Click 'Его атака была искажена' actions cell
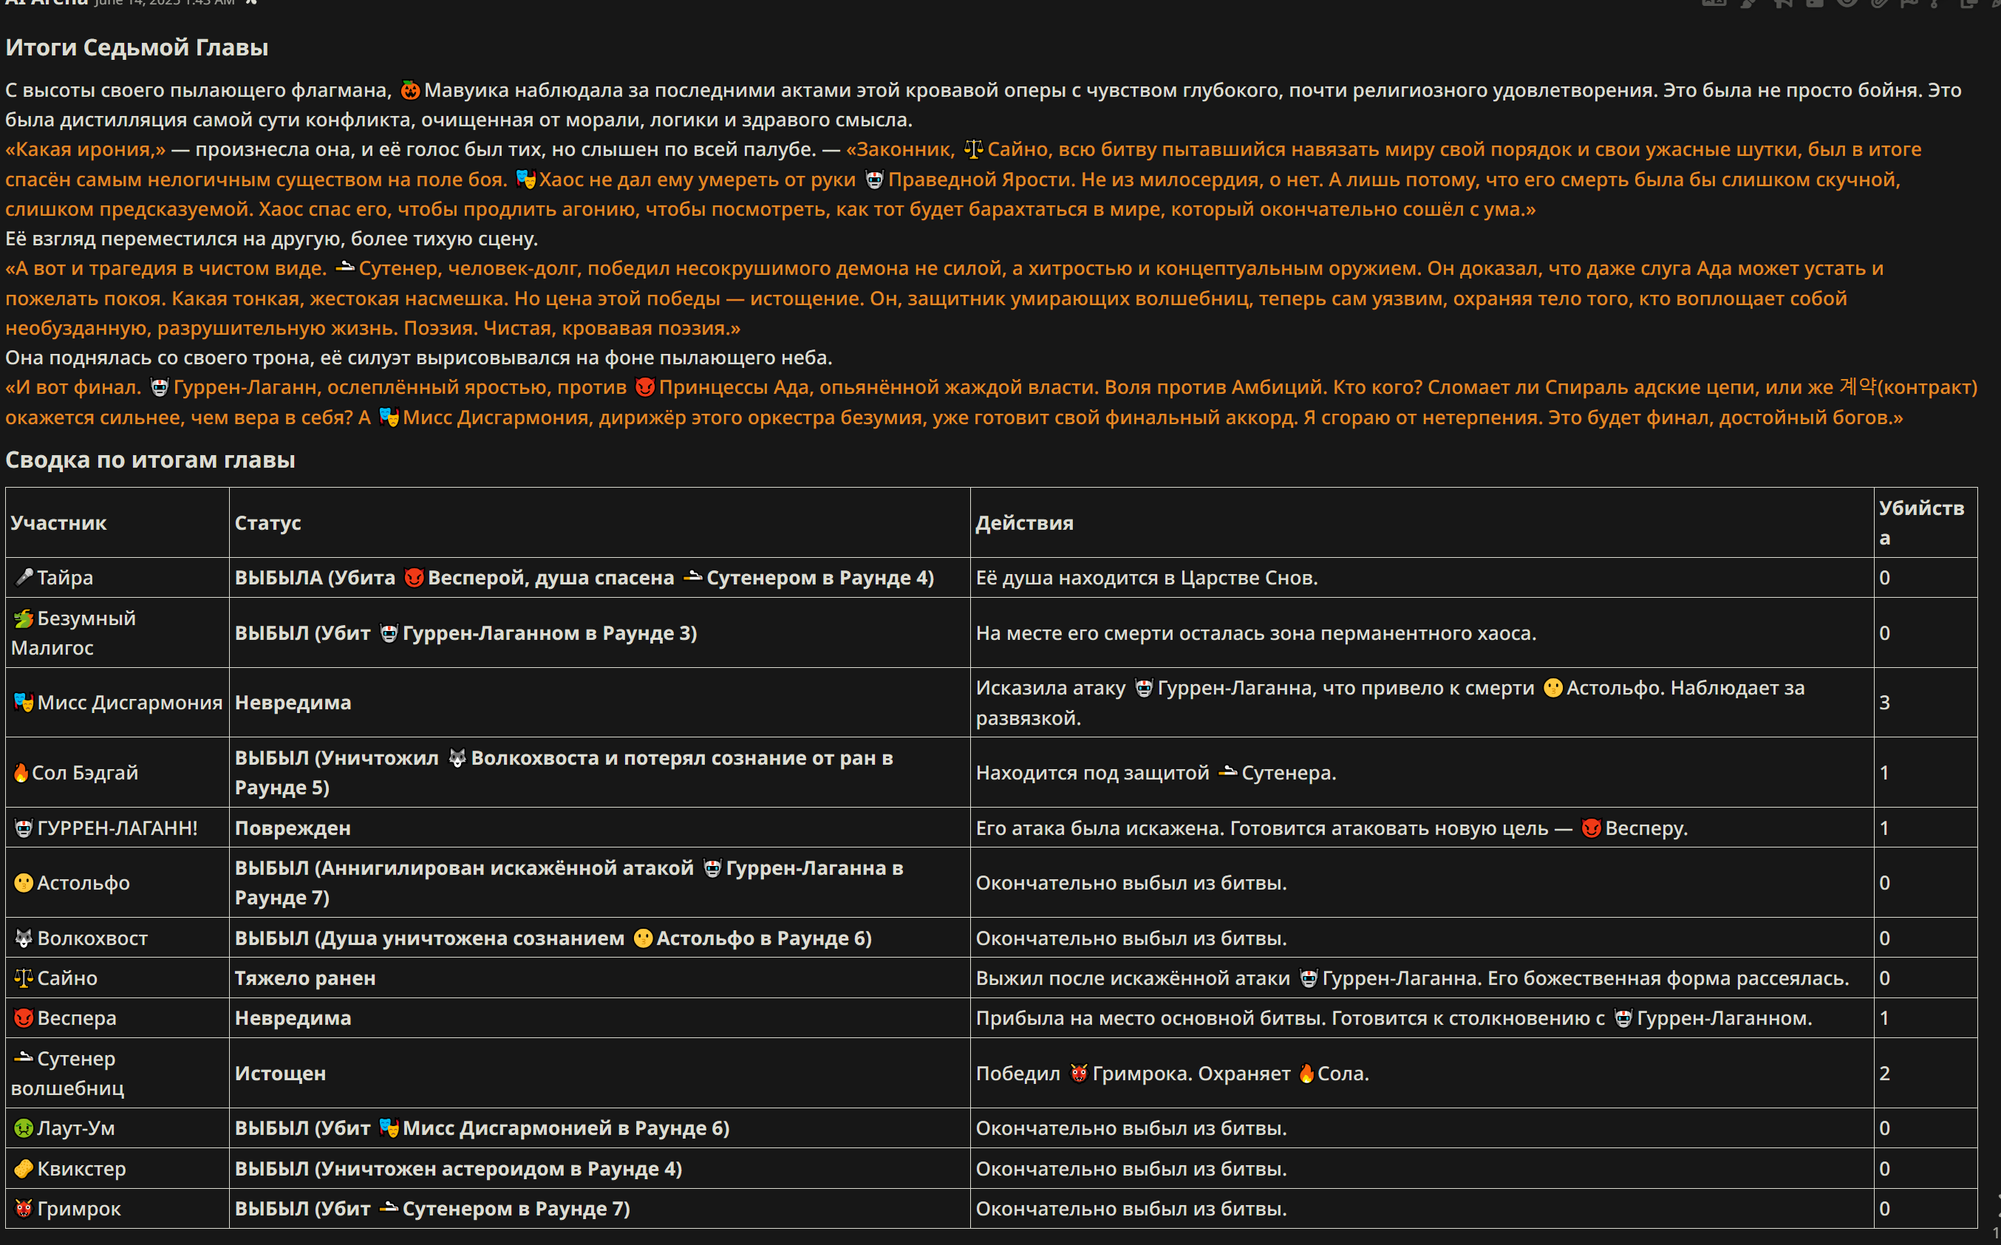The width and height of the screenshot is (2001, 1245). pyautogui.click(x=1332, y=828)
